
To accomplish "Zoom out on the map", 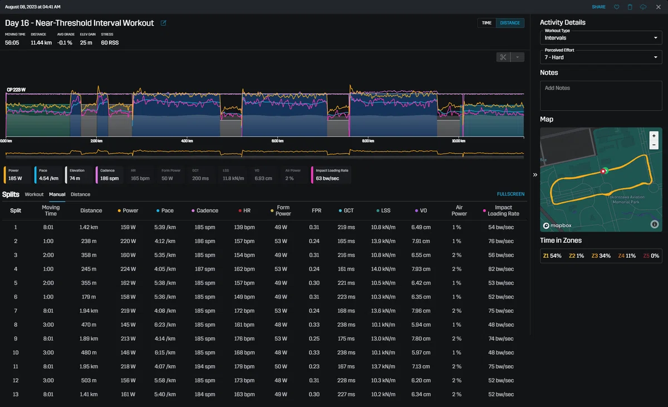I will [654, 145].
